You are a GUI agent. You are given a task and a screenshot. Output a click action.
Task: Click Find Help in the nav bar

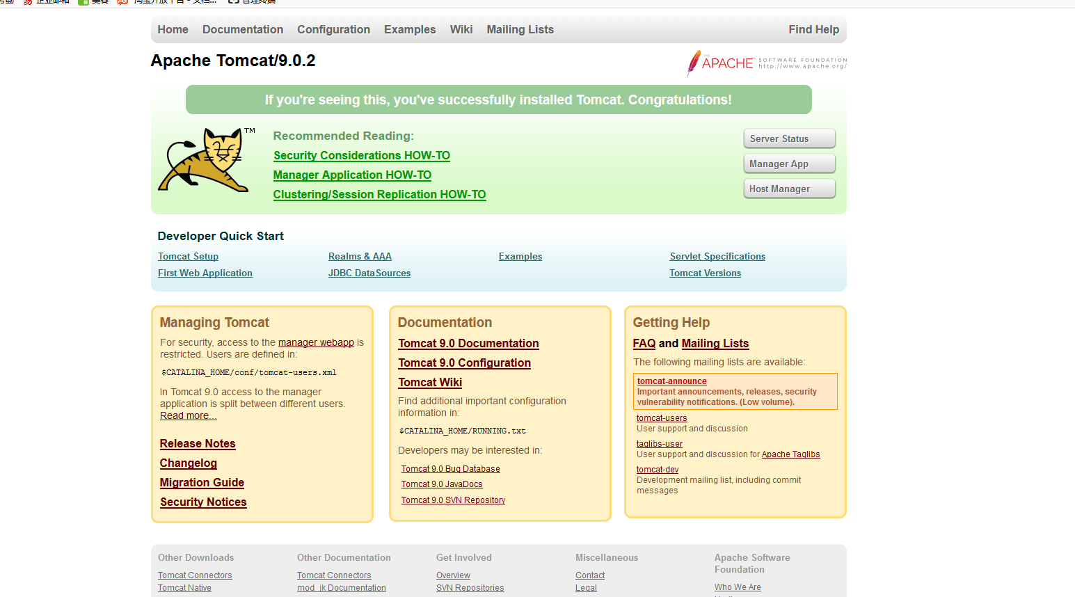[x=814, y=29]
